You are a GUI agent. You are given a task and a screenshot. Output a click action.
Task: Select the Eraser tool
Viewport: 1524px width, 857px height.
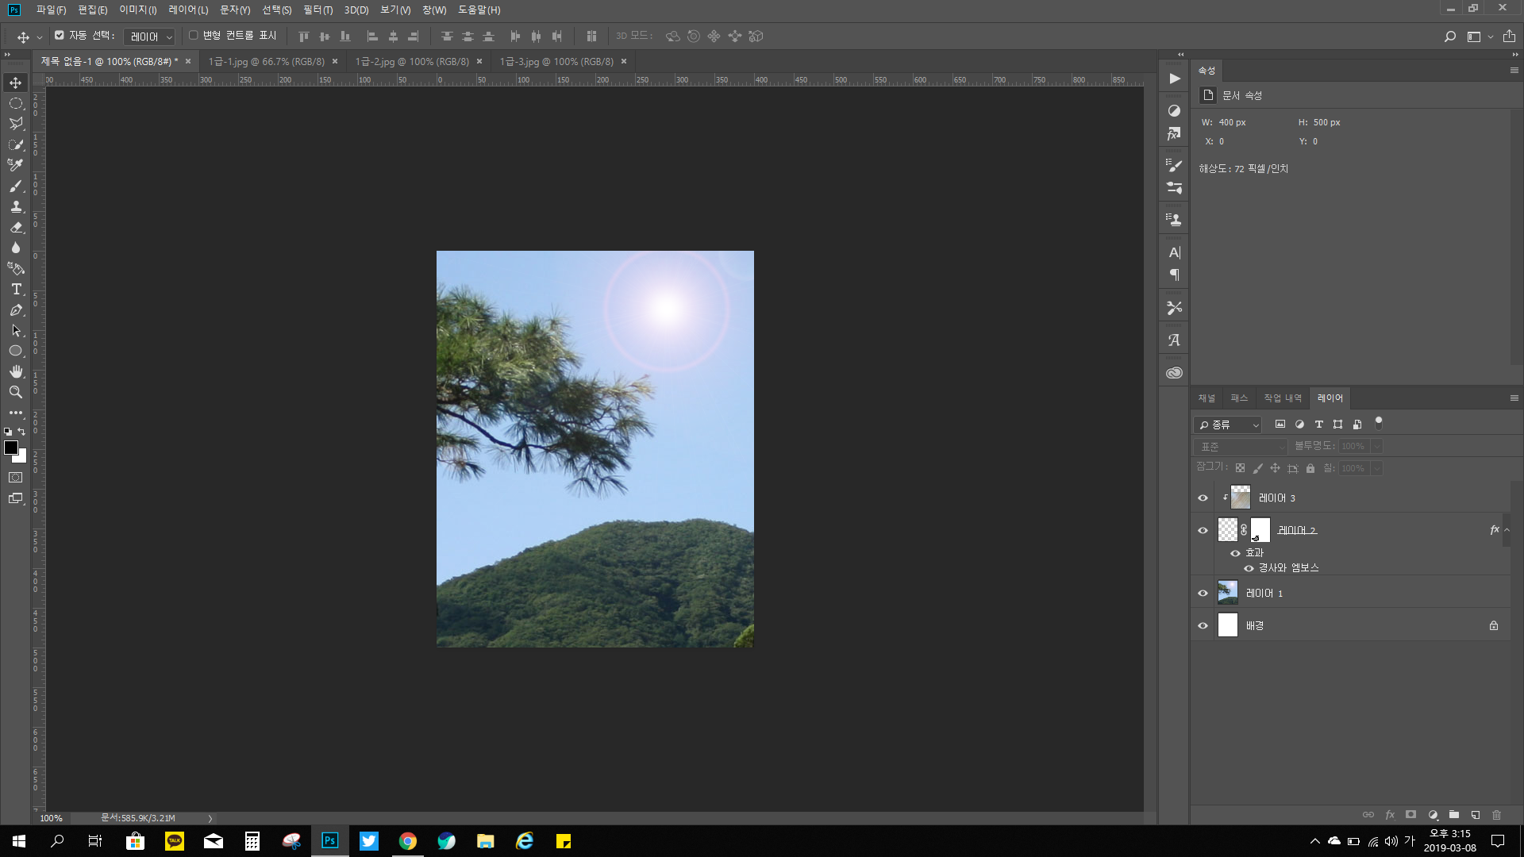click(16, 227)
